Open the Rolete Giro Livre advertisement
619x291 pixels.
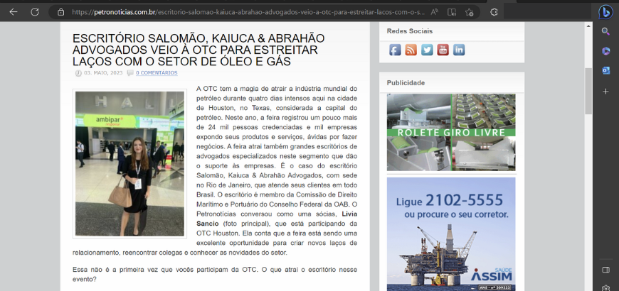[451, 132]
